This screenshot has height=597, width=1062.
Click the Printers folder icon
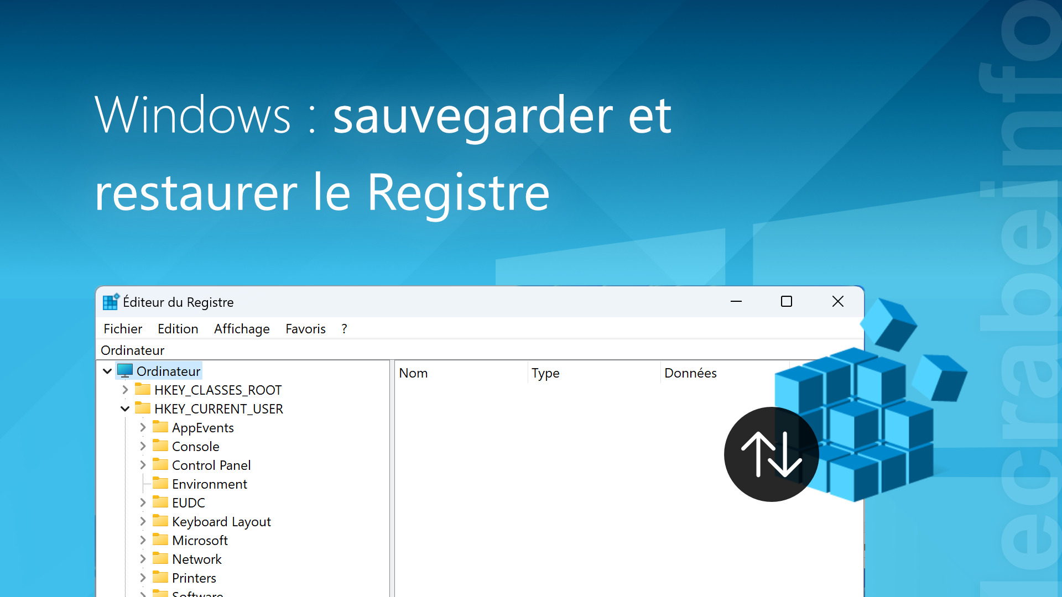tap(160, 577)
